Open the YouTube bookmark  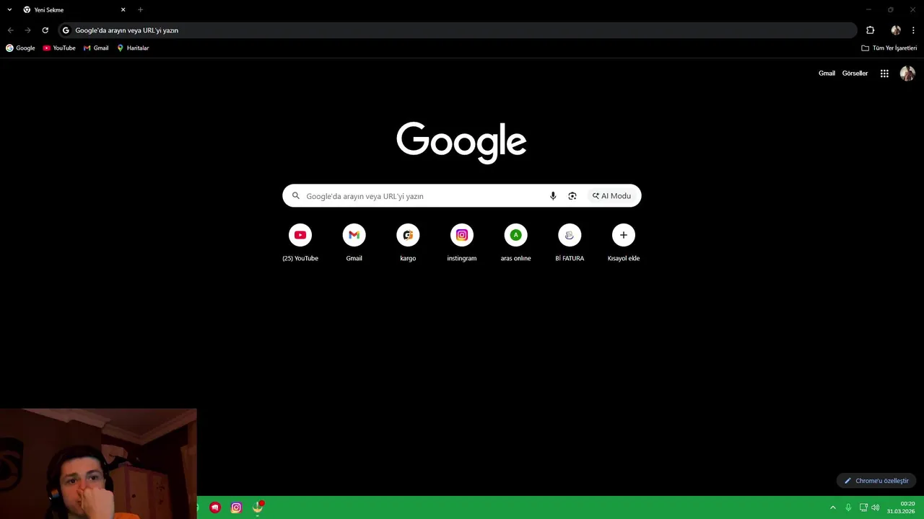[59, 48]
